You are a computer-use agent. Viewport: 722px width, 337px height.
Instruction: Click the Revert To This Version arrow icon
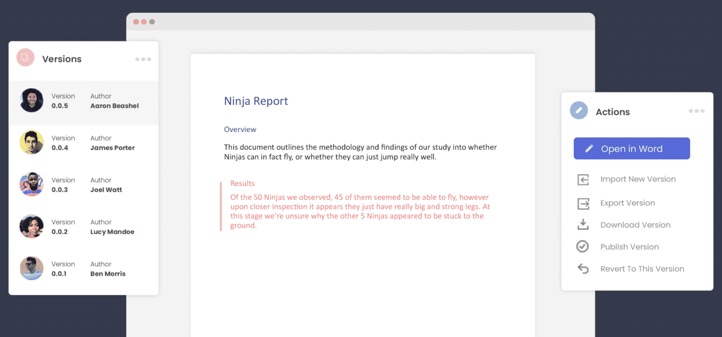[582, 268]
